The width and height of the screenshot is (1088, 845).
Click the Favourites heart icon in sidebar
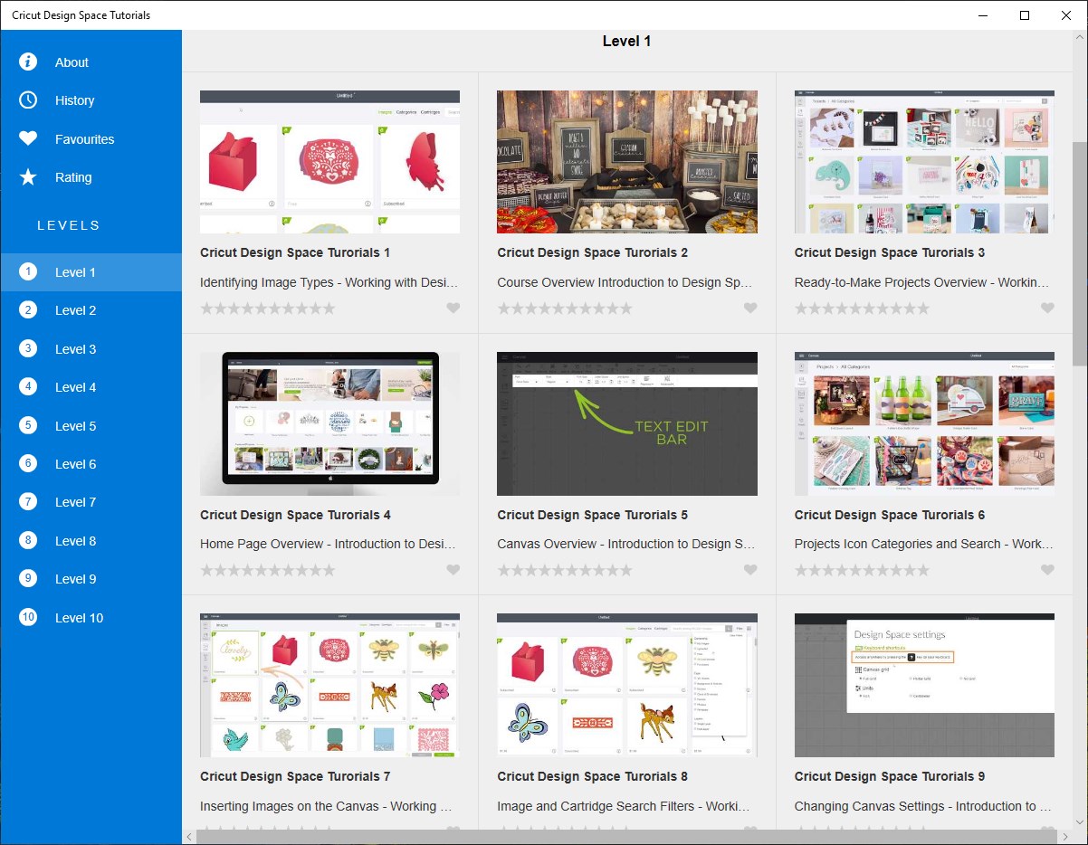click(x=28, y=138)
